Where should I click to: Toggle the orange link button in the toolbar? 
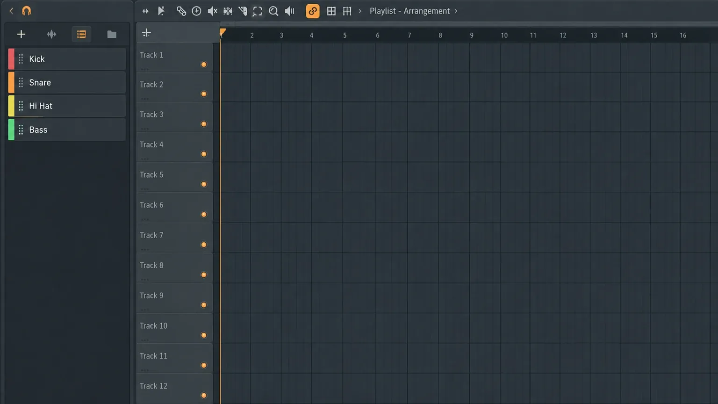[x=313, y=11]
